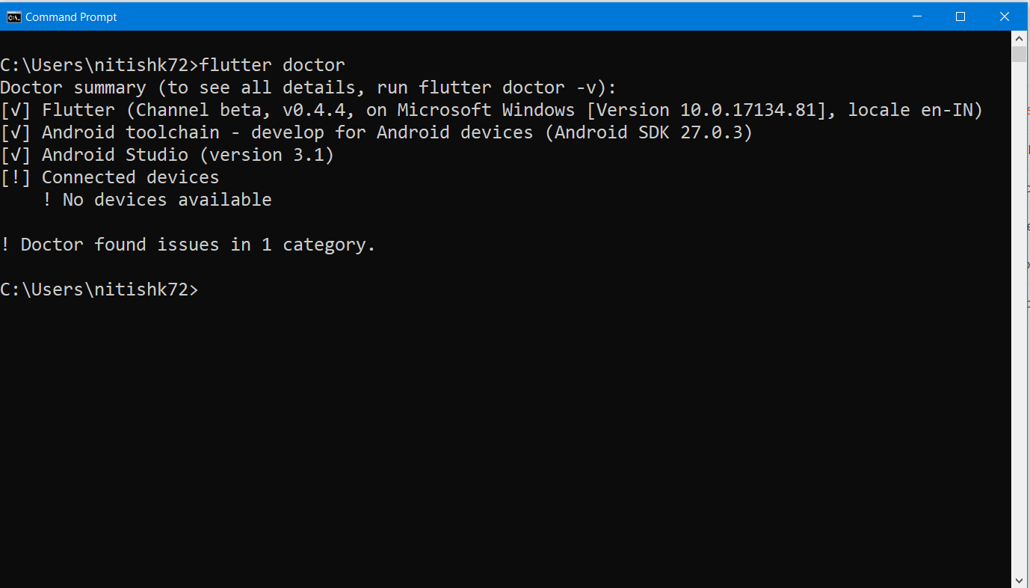Click the warning mark beside Connected devices

point(16,177)
